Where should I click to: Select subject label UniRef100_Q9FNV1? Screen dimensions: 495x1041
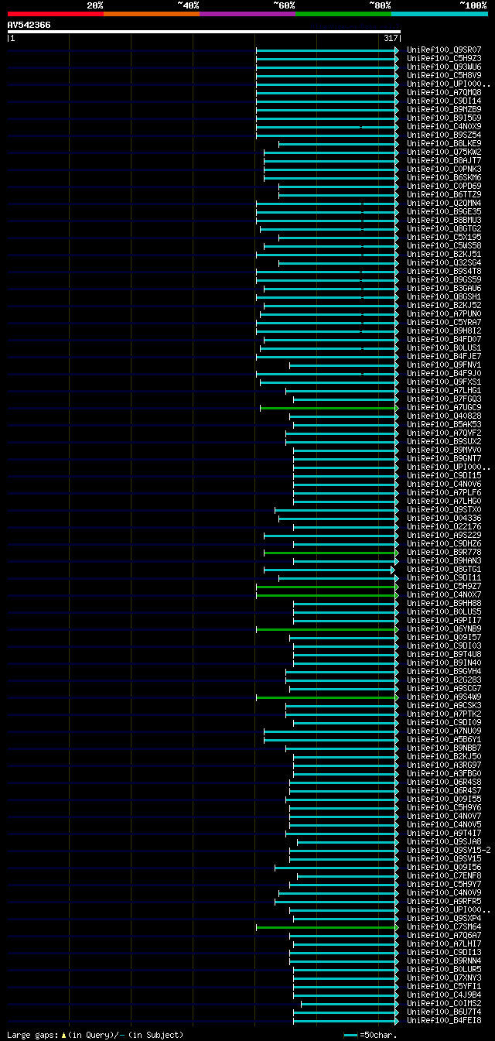[443, 365]
